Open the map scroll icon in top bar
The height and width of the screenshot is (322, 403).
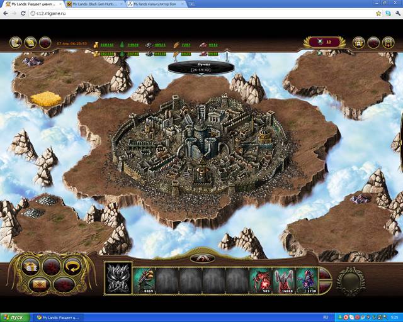[30, 43]
